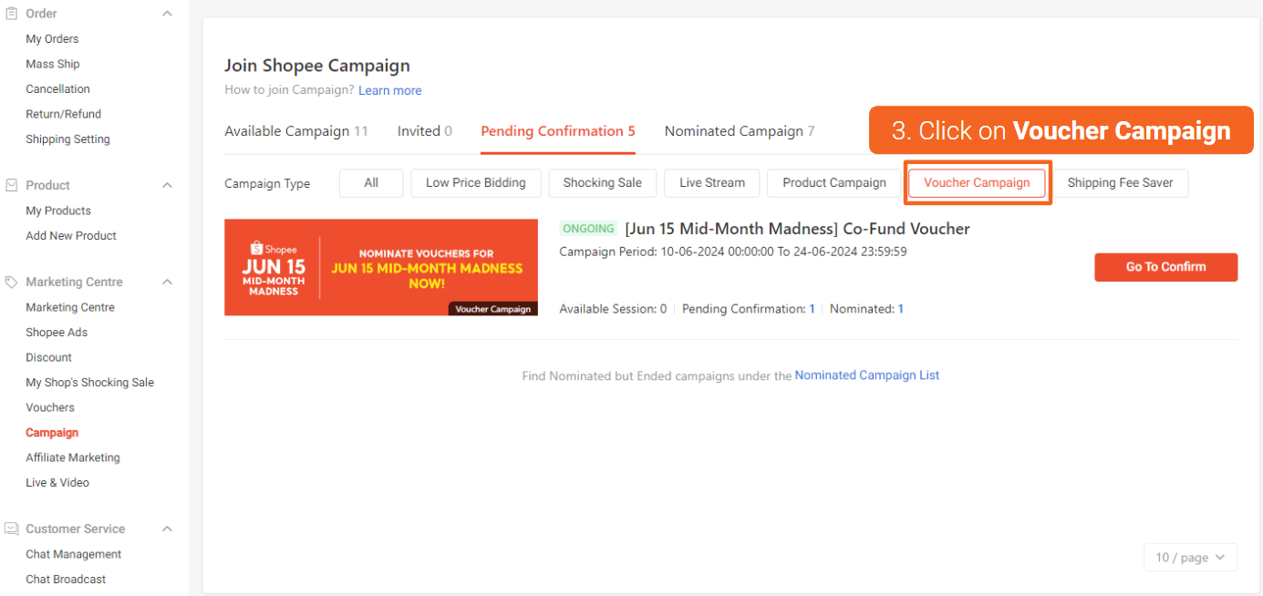Open Cancellation page
Screen dimensions: 1263x596
click(57, 89)
